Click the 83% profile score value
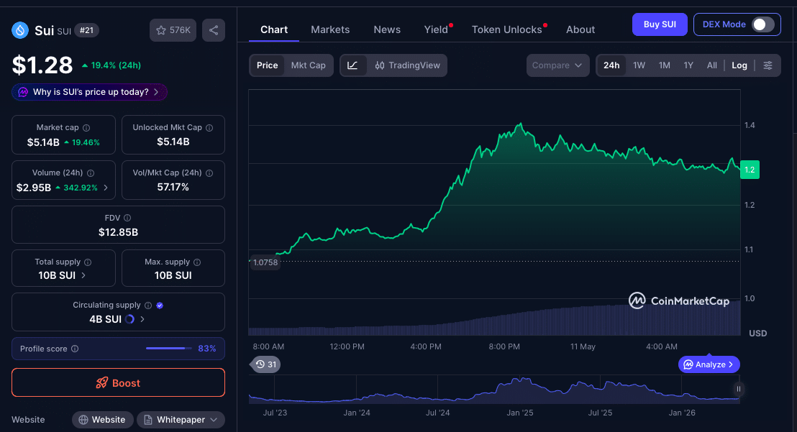 [207, 349]
